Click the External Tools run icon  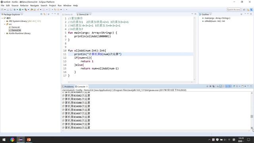(25, 10)
